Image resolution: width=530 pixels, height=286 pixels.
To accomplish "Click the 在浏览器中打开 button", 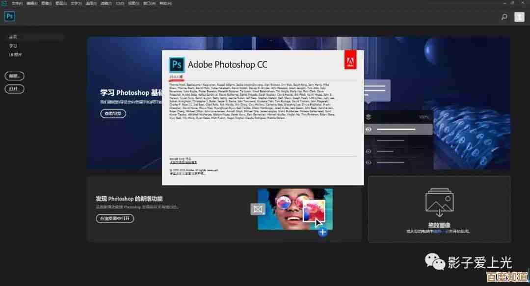I will (x=115, y=218).
